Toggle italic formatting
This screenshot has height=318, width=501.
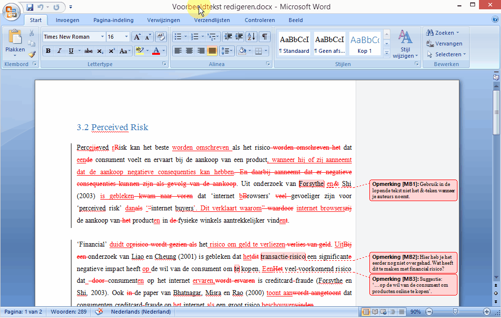pos(59,51)
